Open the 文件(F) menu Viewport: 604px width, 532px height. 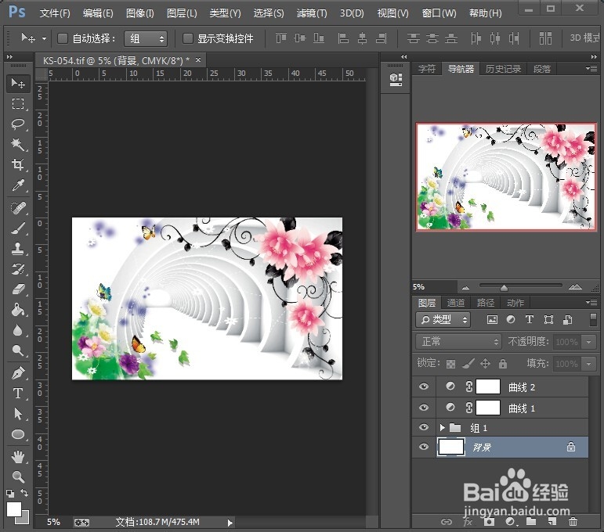pyautogui.click(x=55, y=13)
